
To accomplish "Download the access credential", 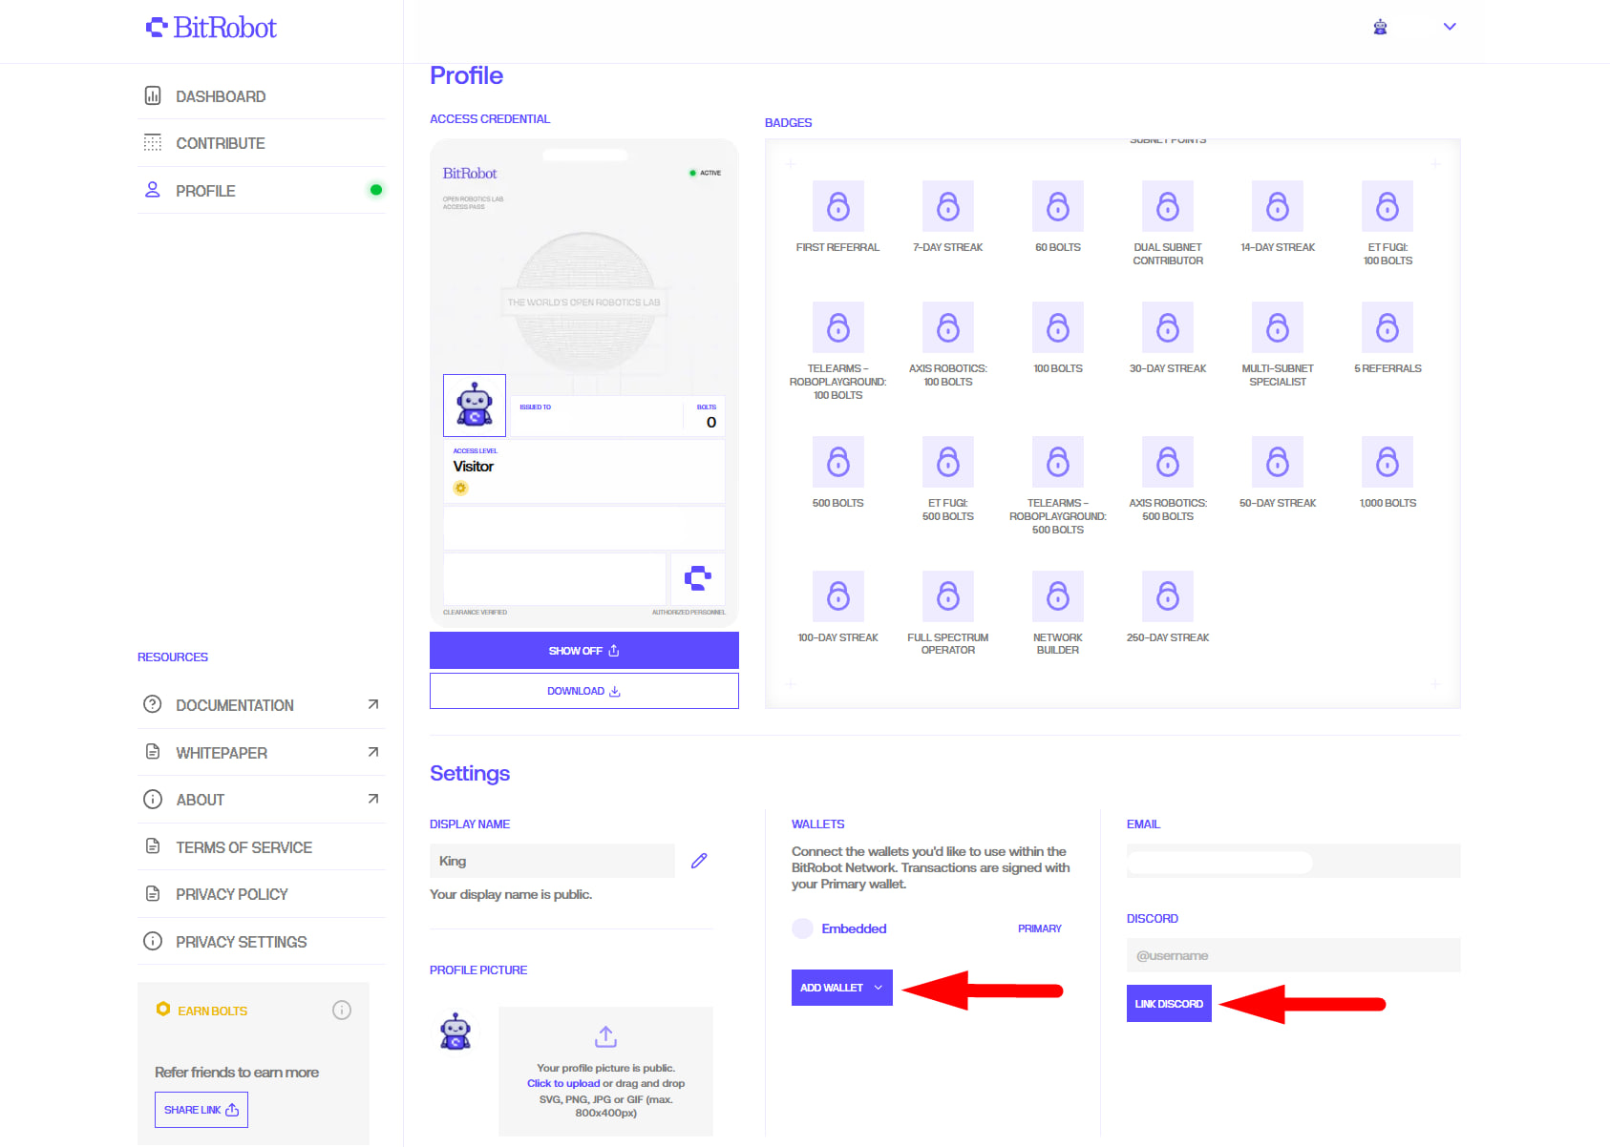I will [x=584, y=691].
